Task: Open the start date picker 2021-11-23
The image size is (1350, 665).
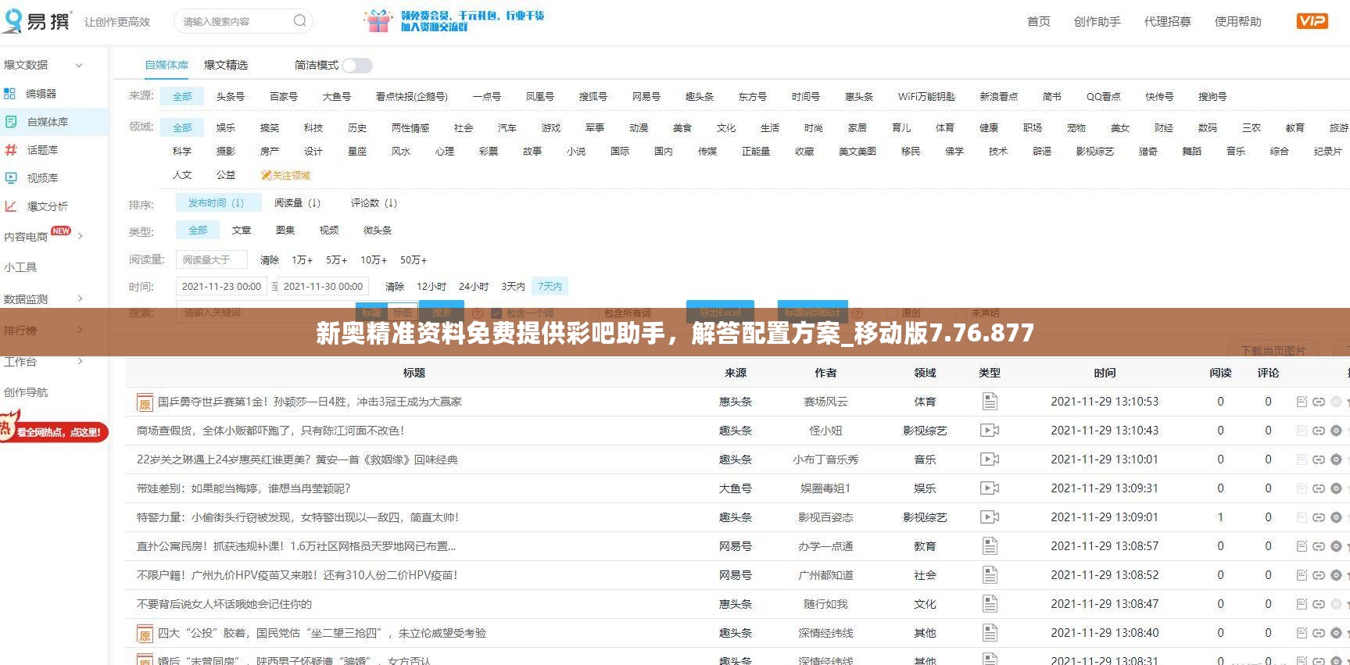Action: (x=221, y=287)
